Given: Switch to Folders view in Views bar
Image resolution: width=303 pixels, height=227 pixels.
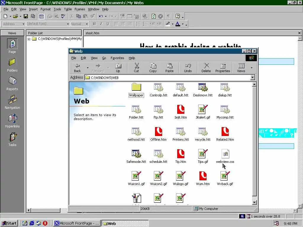Looking at the screenshot, I should [x=12, y=65].
